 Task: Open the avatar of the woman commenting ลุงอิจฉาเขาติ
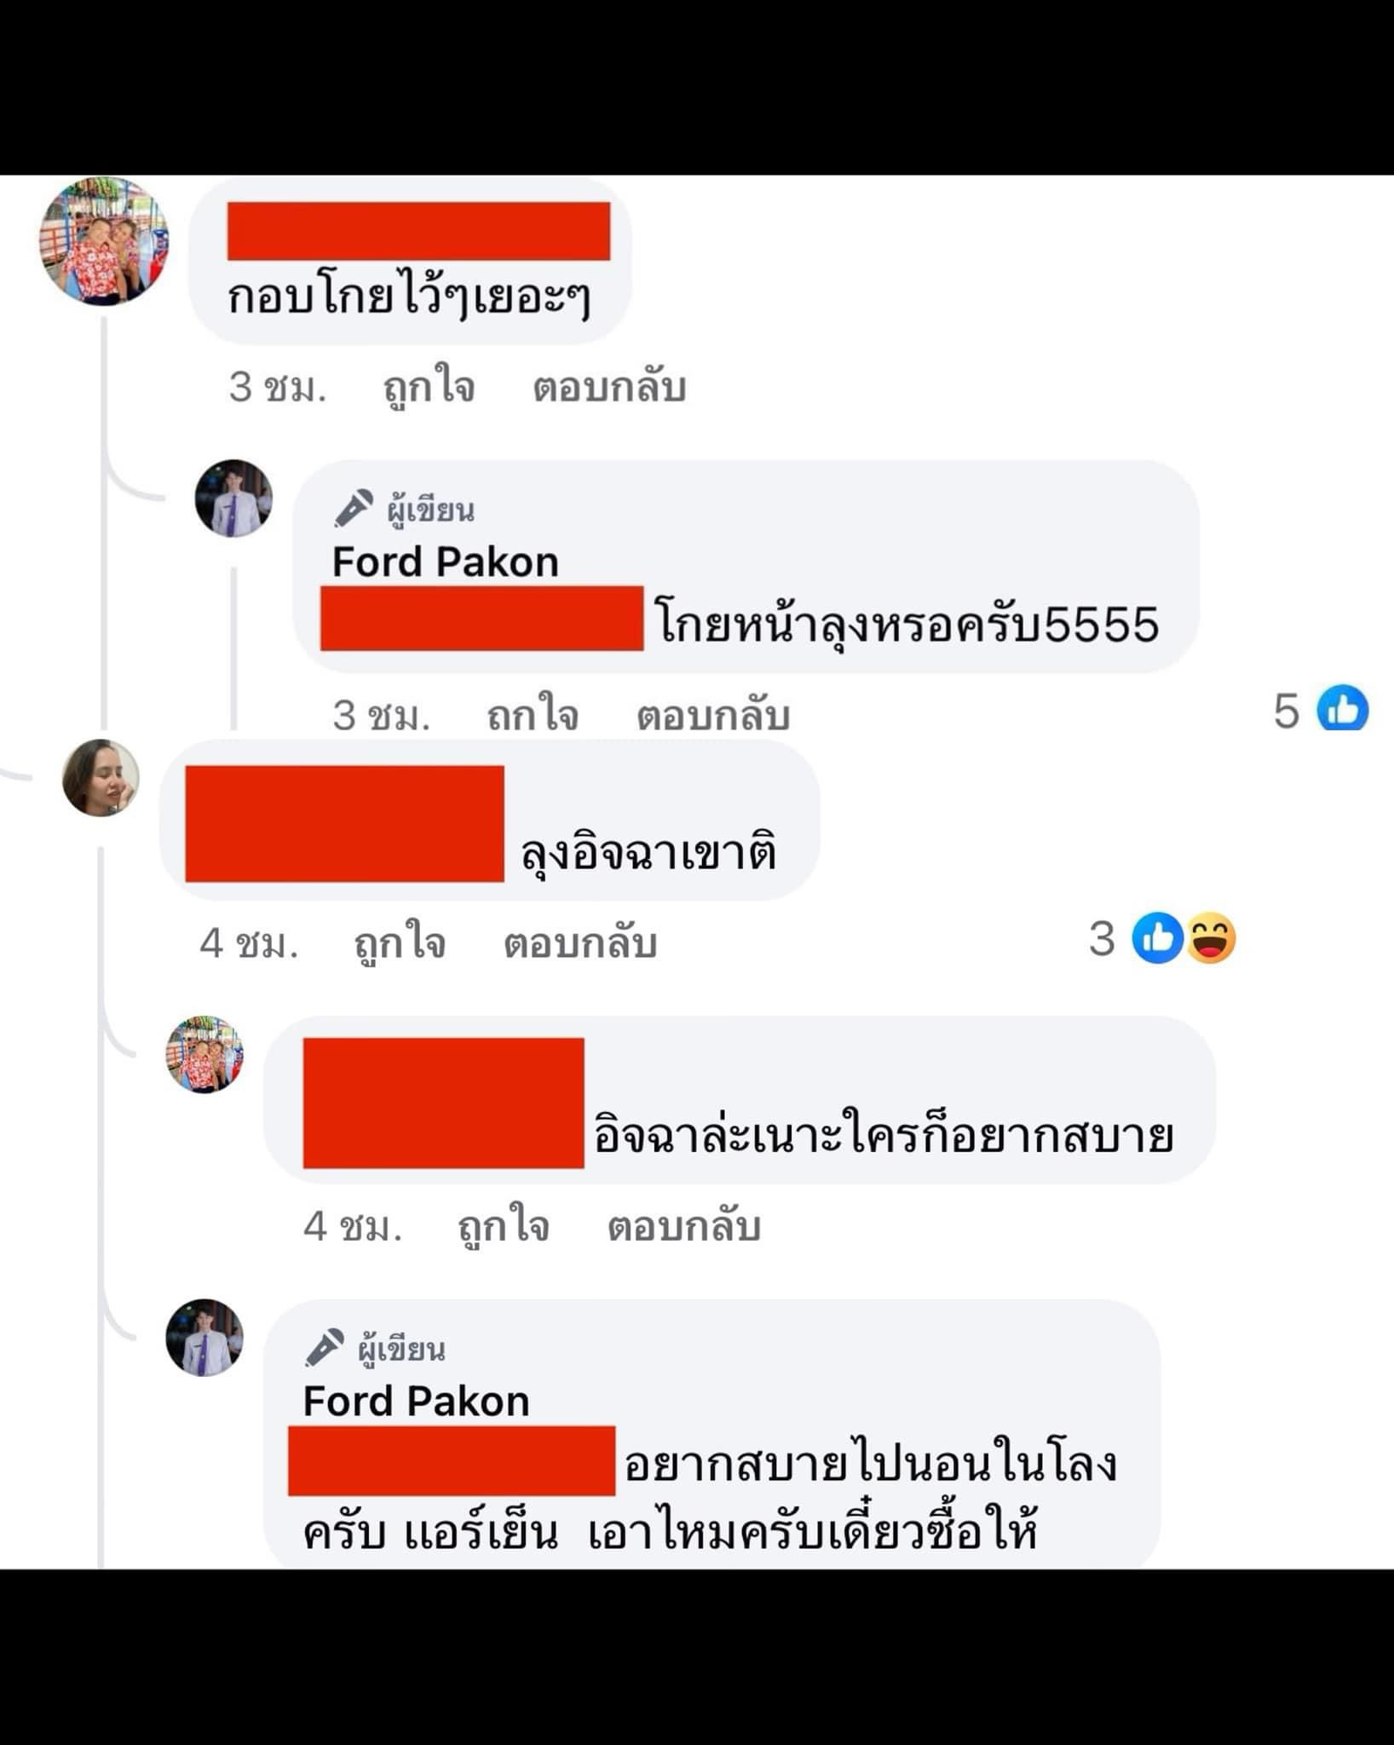(101, 778)
